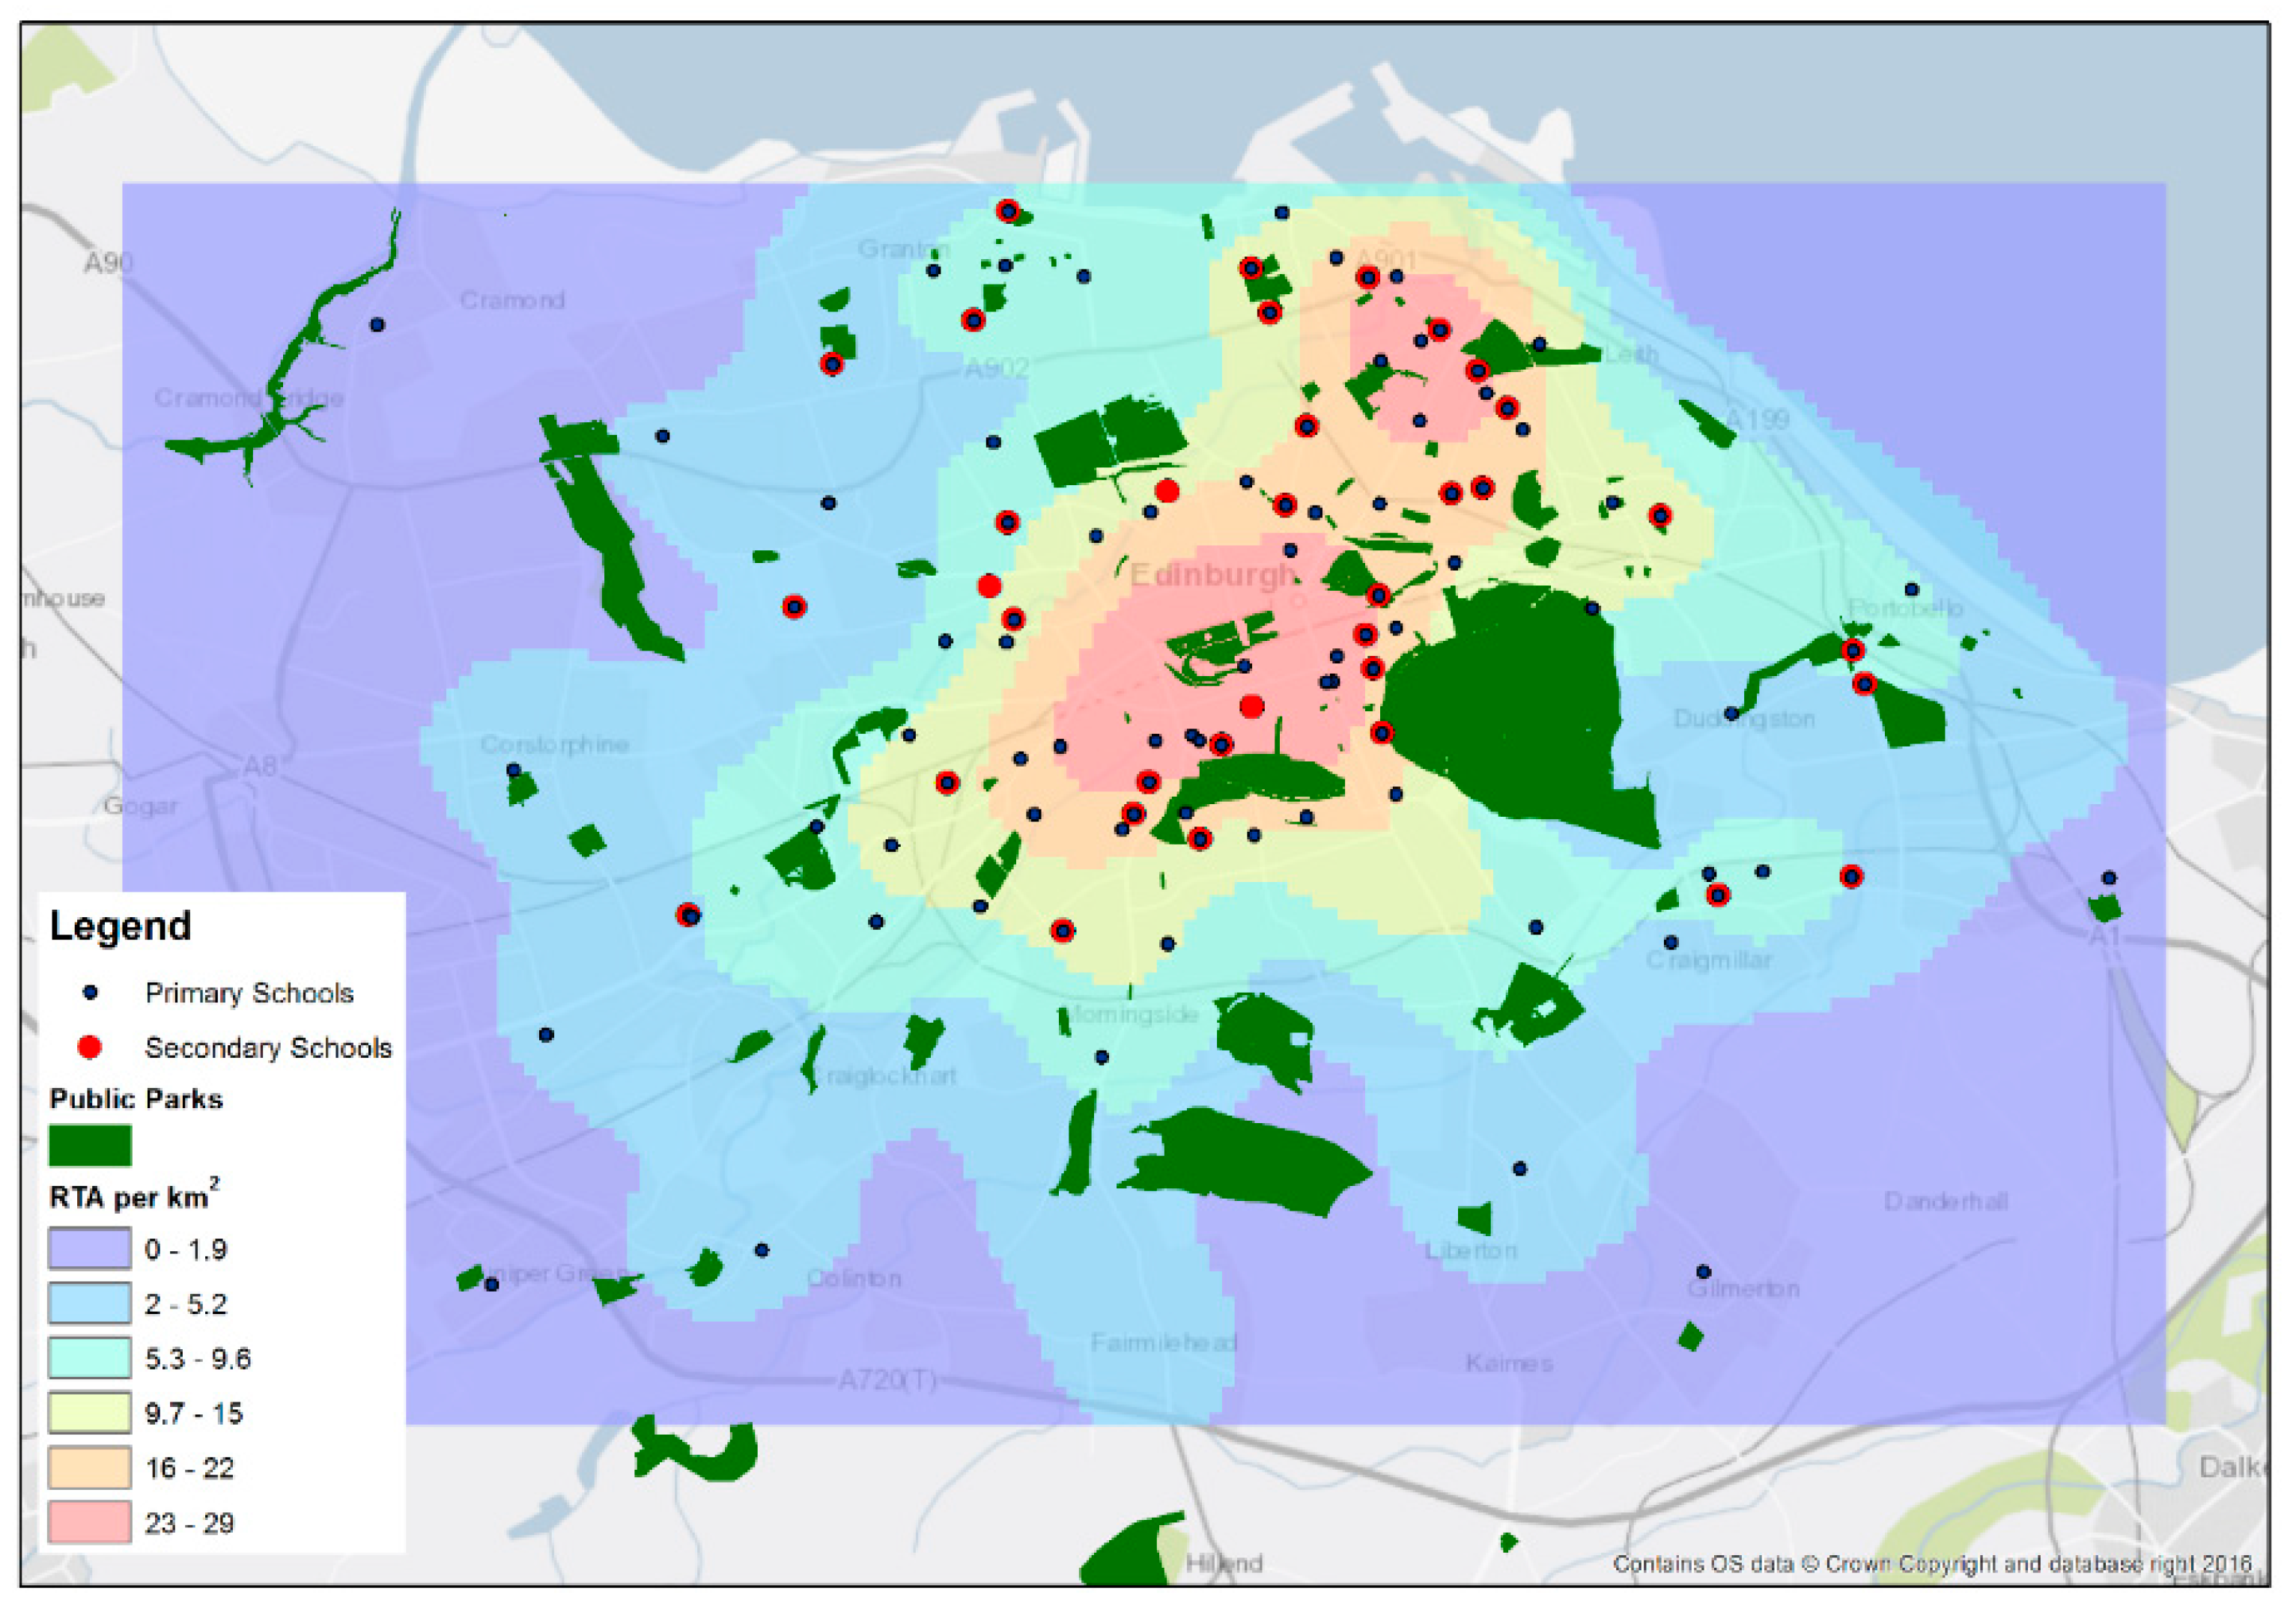
Task: Click the 16 - 22 orange legend swatch
Action: point(90,1467)
